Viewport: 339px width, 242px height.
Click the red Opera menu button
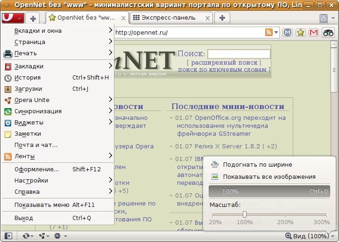point(13,18)
